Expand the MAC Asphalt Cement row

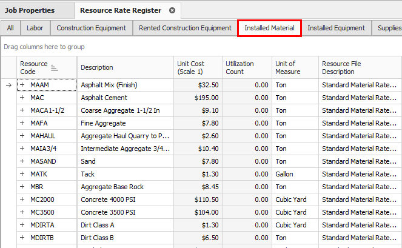click(22, 98)
